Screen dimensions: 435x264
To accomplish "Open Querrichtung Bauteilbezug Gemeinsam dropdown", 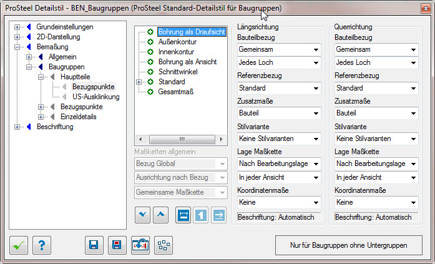I will pyautogui.click(x=376, y=50).
